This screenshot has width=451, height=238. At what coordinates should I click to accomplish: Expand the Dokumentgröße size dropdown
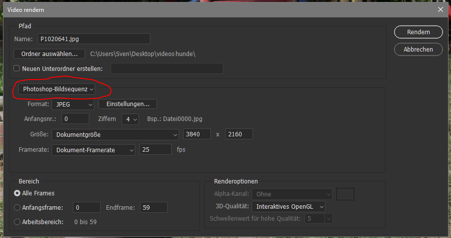[x=115, y=134]
